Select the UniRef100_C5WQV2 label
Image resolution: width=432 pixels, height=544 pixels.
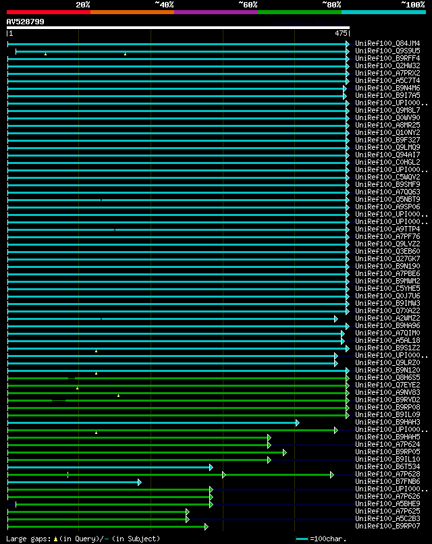[x=387, y=178]
